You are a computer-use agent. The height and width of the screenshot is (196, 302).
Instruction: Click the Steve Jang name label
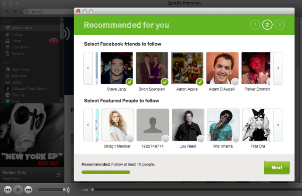click(x=117, y=89)
